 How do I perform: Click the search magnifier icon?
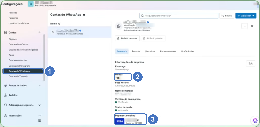point(142,16)
